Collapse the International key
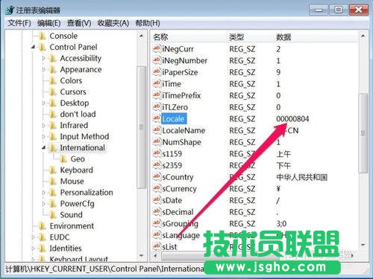 44,148
